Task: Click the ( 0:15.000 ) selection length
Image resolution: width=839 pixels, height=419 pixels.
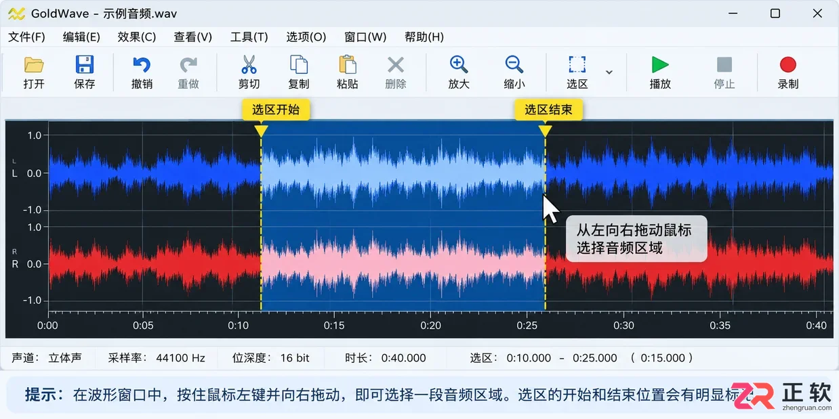Action: pyautogui.click(x=662, y=358)
